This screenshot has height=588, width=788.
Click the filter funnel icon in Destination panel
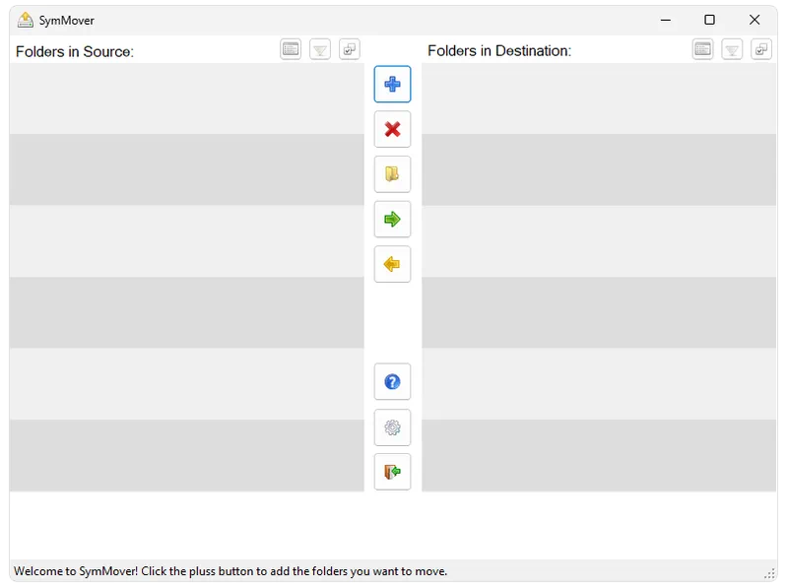pyautogui.click(x=732, y=49)
